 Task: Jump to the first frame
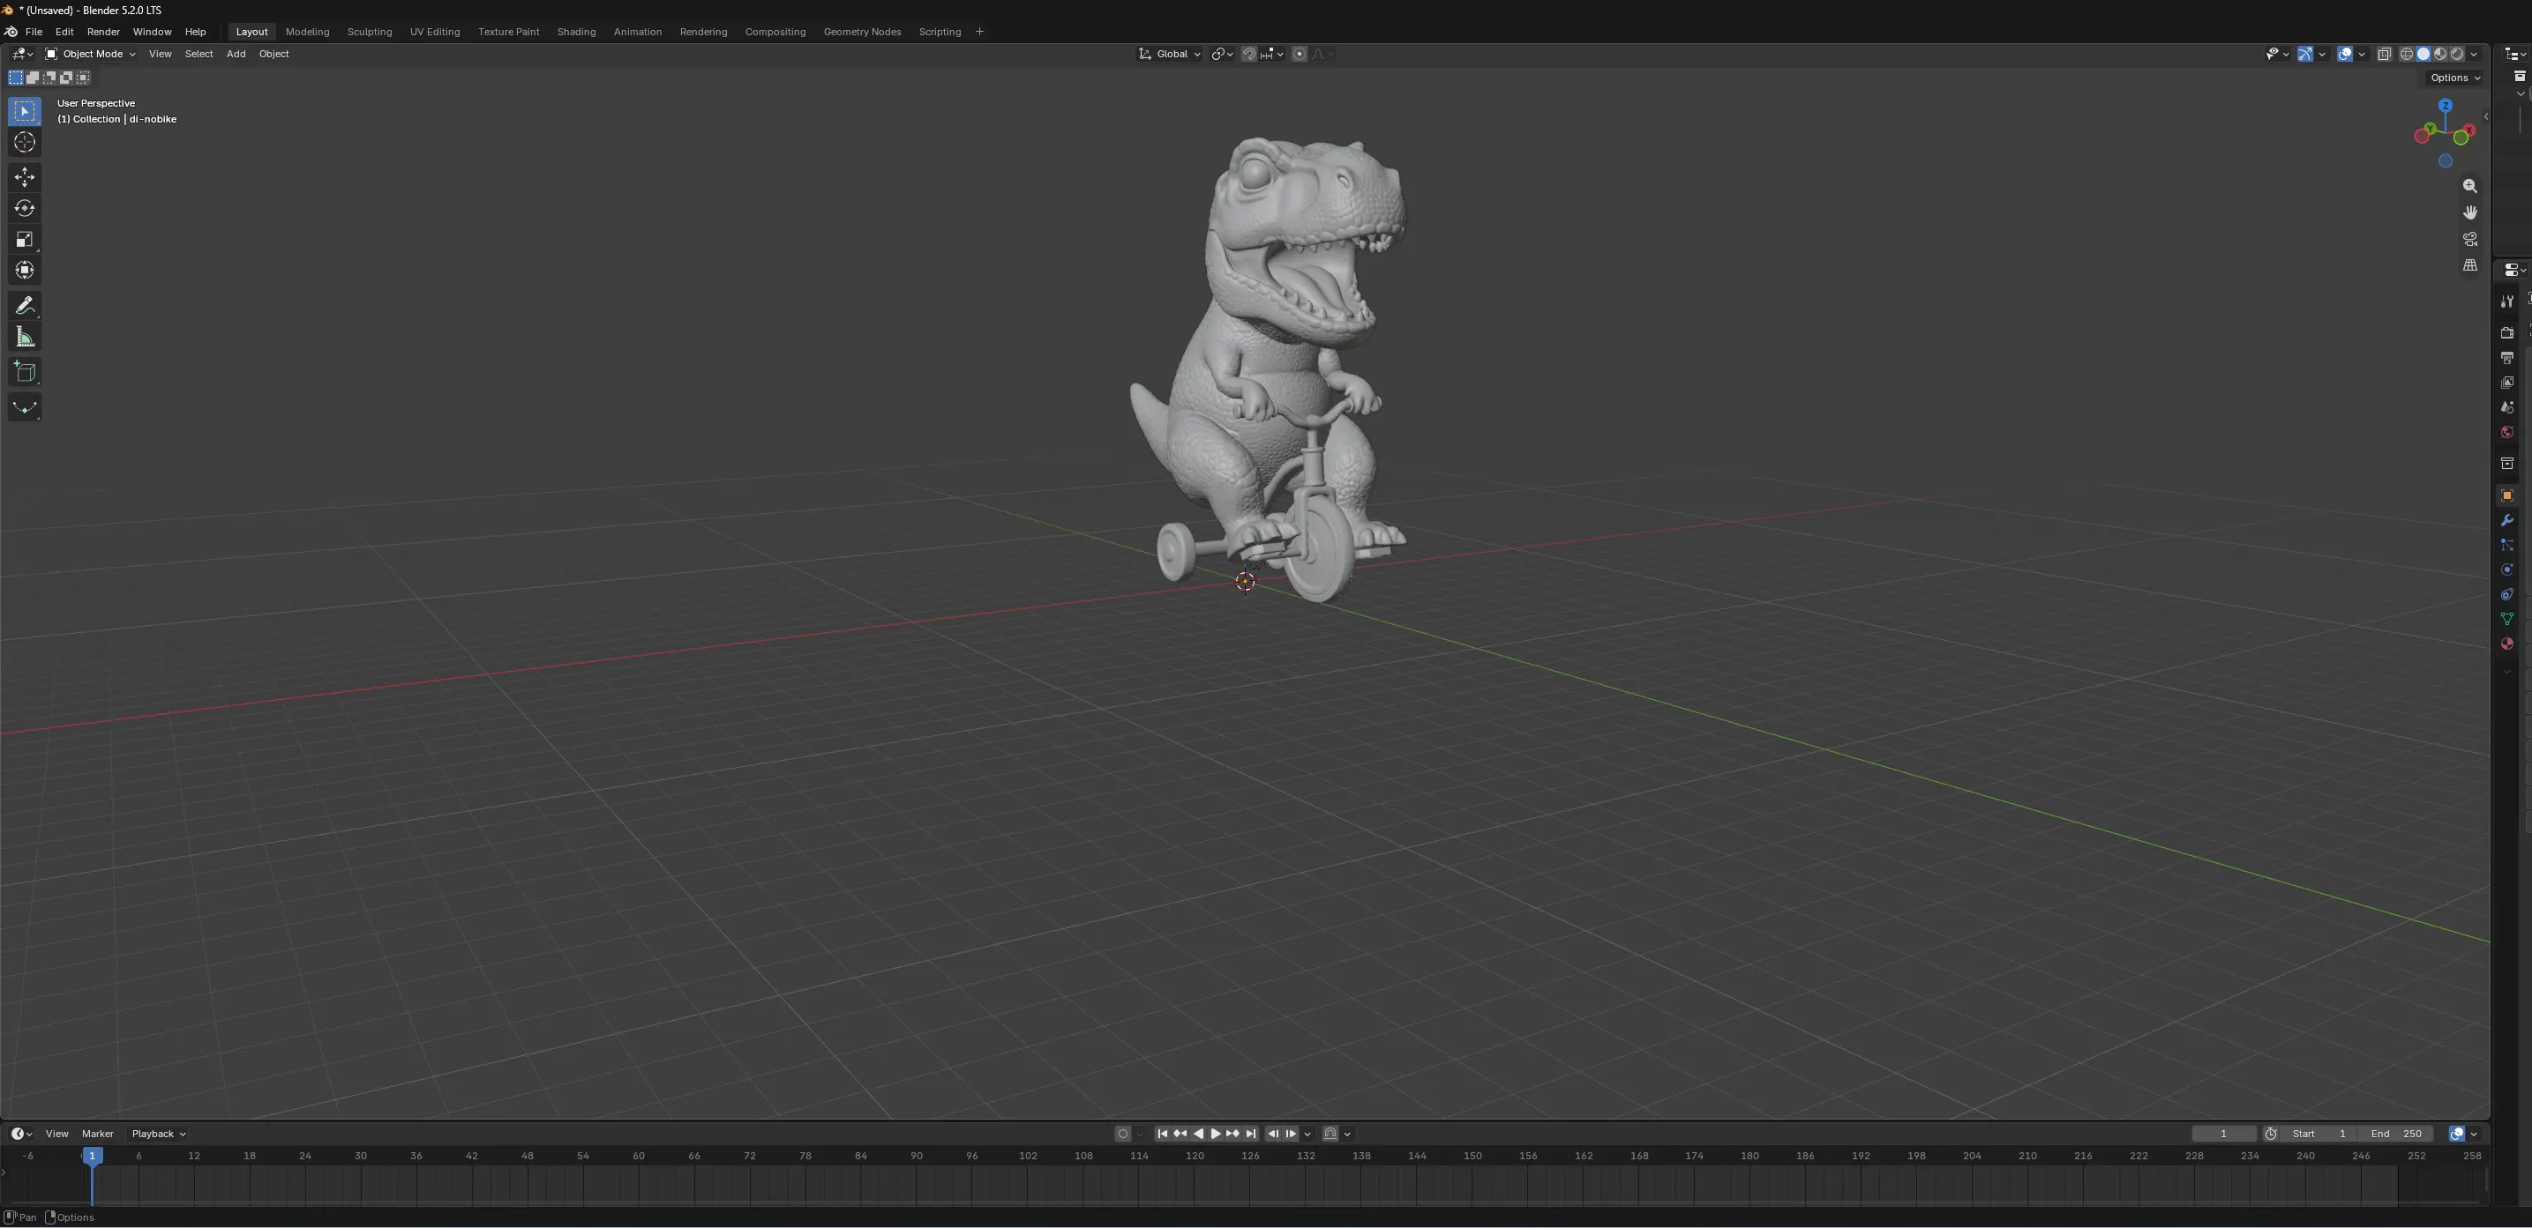1162,1134
